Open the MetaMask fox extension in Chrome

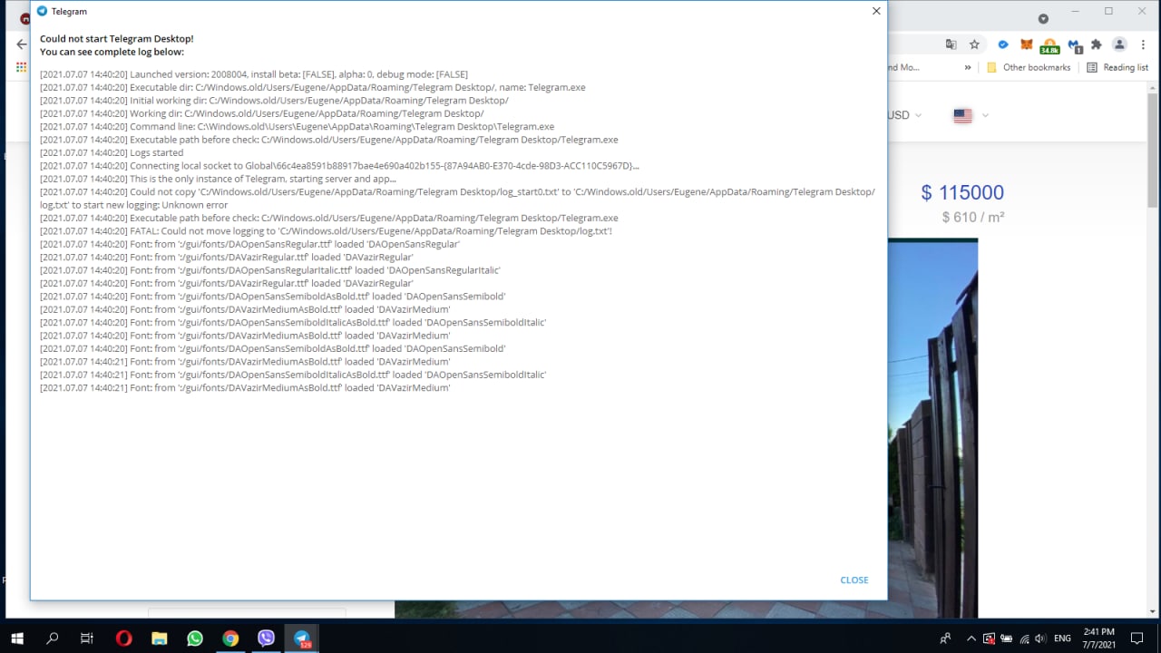pos(1027,44)
